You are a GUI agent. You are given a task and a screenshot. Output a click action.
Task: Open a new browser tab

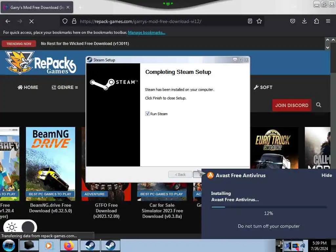pyautogui.click(x=80, y=8)
